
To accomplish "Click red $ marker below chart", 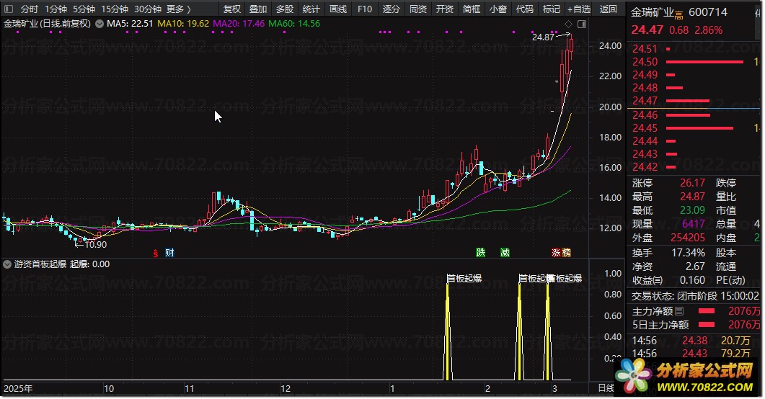I will point(156,253).
